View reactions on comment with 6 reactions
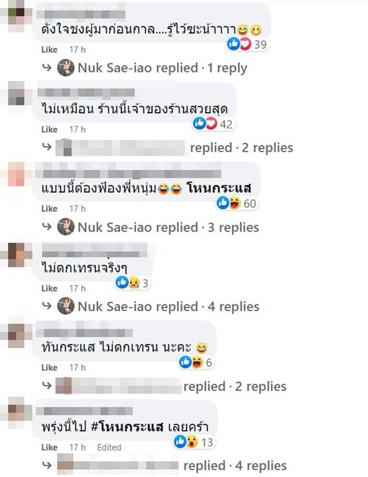This screenshot has width=368, height=477. click(196, 362)
